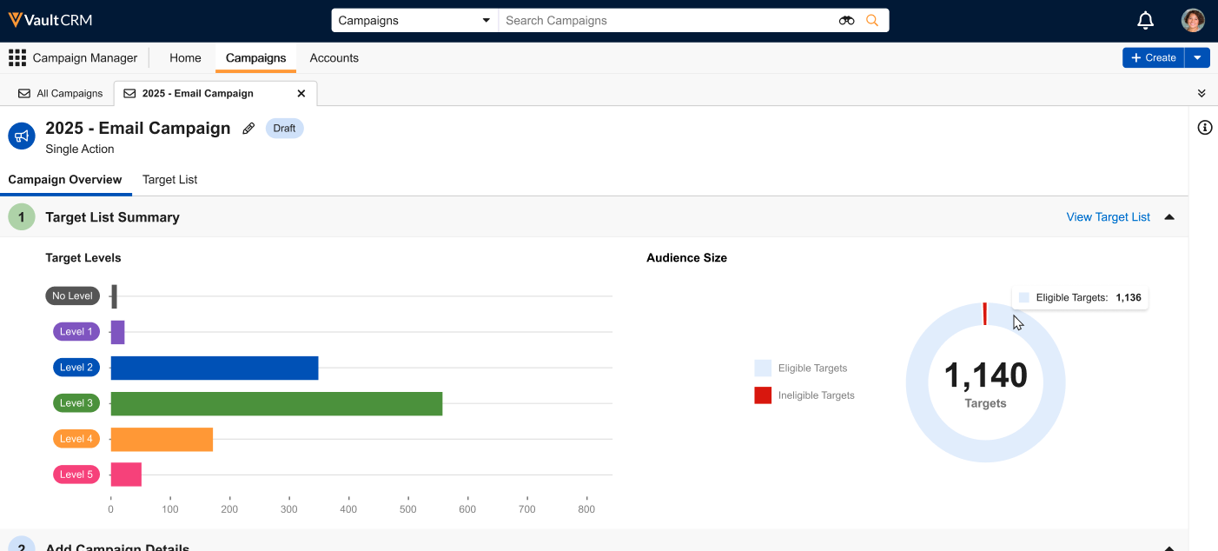Open the All Campaigns tab
Screen dimensions: 1218x551
tap(61, 94)
